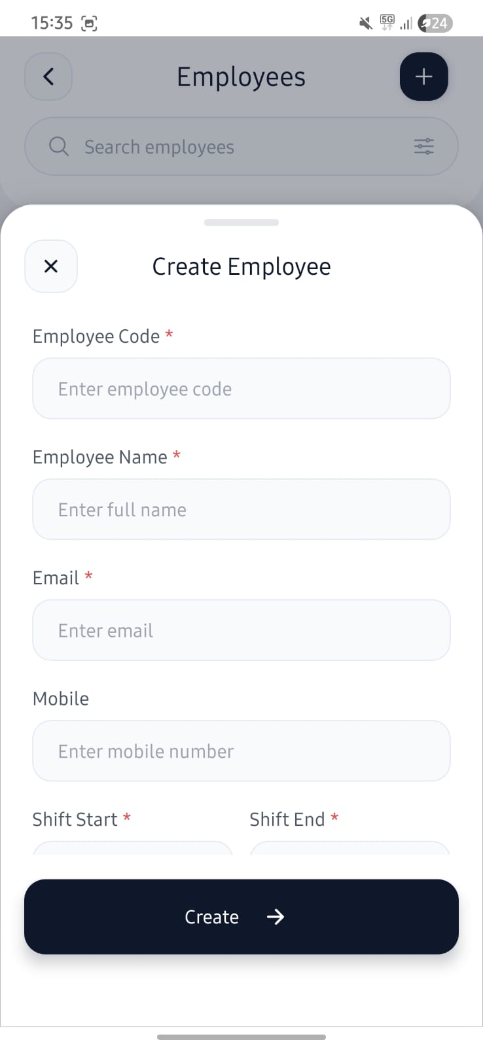Tap the 5G network status icon
This screenshot has height=1047, width=483.
pyautogui.click(x=387, y=23)
